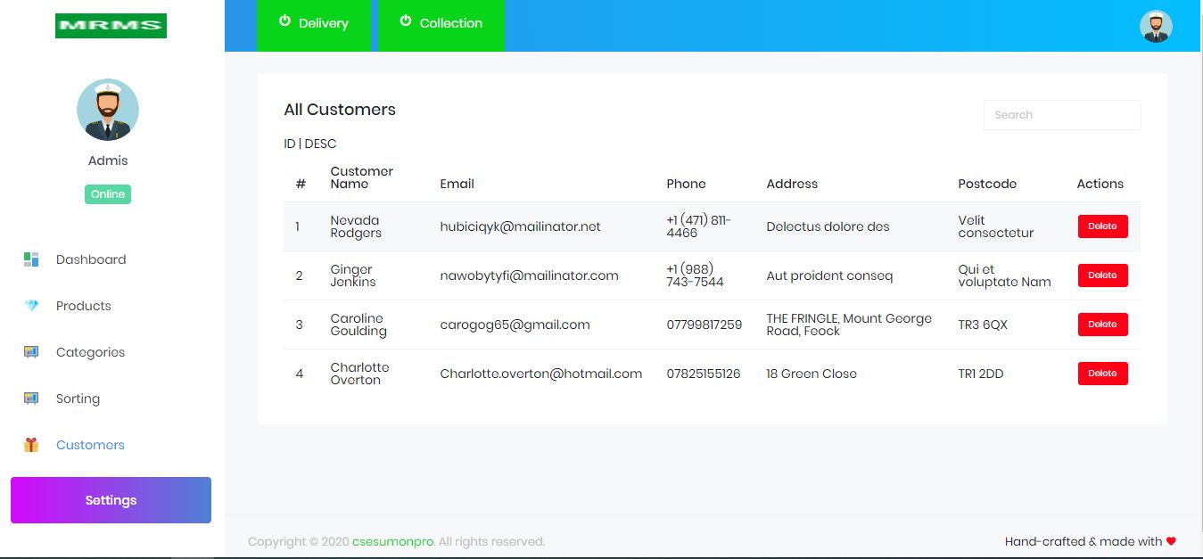Viewport: 1203px width, 559px height.
Task: Click the Phone column header
Action: pyautogui.click(x=686, y=184)
